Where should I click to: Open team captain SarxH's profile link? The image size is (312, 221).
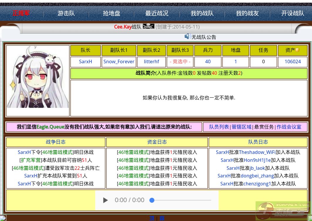click(x=85, y=62)
